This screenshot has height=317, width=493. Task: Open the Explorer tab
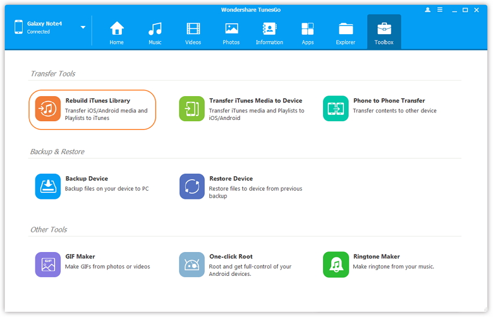coord(346,32)
